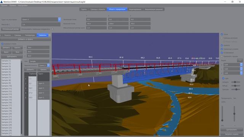Open the Настройки menu
The image size is (244, 137).
pyautogui.click(x=22, y=5)
